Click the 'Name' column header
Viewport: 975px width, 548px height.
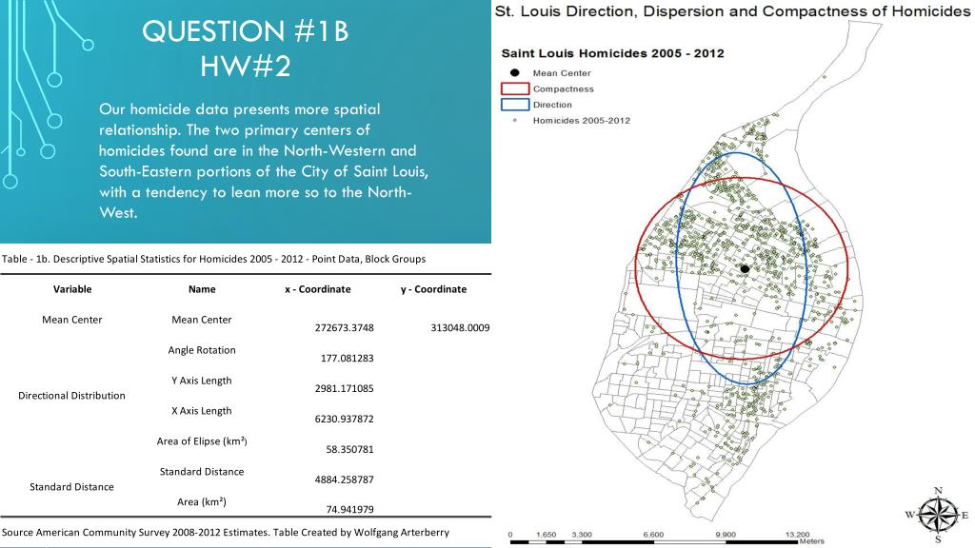click(202, 289)
